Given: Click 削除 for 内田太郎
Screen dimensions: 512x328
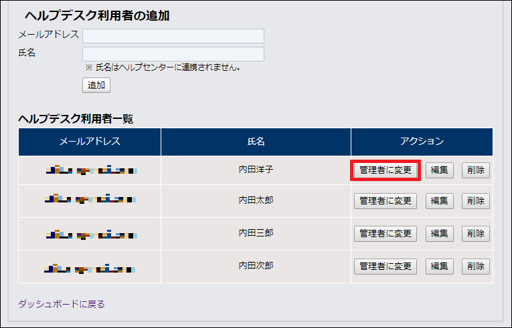Looking at the screenshot, I should (475, 200).
